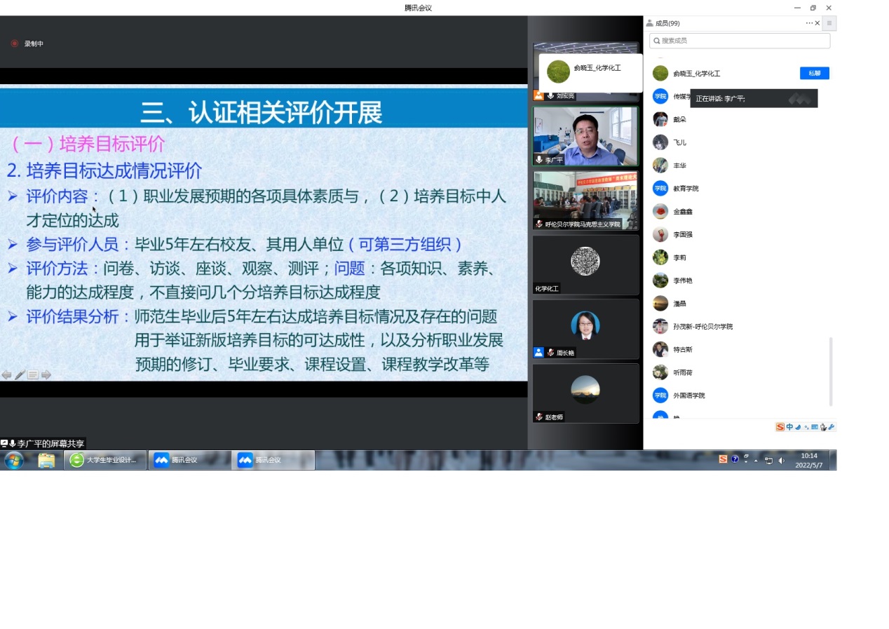Click the volume speaker tray icon
The image size is (889, 629).
pyautogui.click(x=781, y=461)
